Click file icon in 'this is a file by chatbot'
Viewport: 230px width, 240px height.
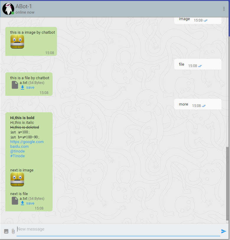coord(15,85)
